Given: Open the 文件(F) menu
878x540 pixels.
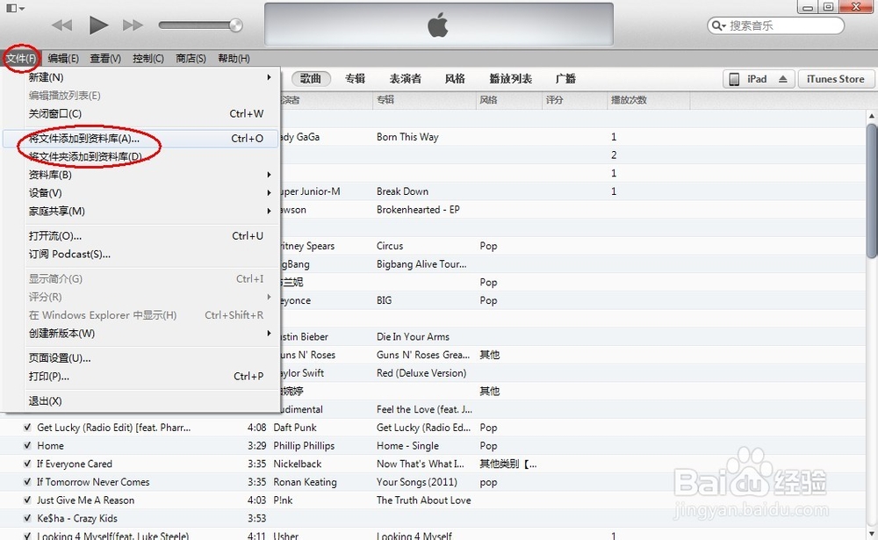Looking at the screenshot, I should click(x=21, y=58).
